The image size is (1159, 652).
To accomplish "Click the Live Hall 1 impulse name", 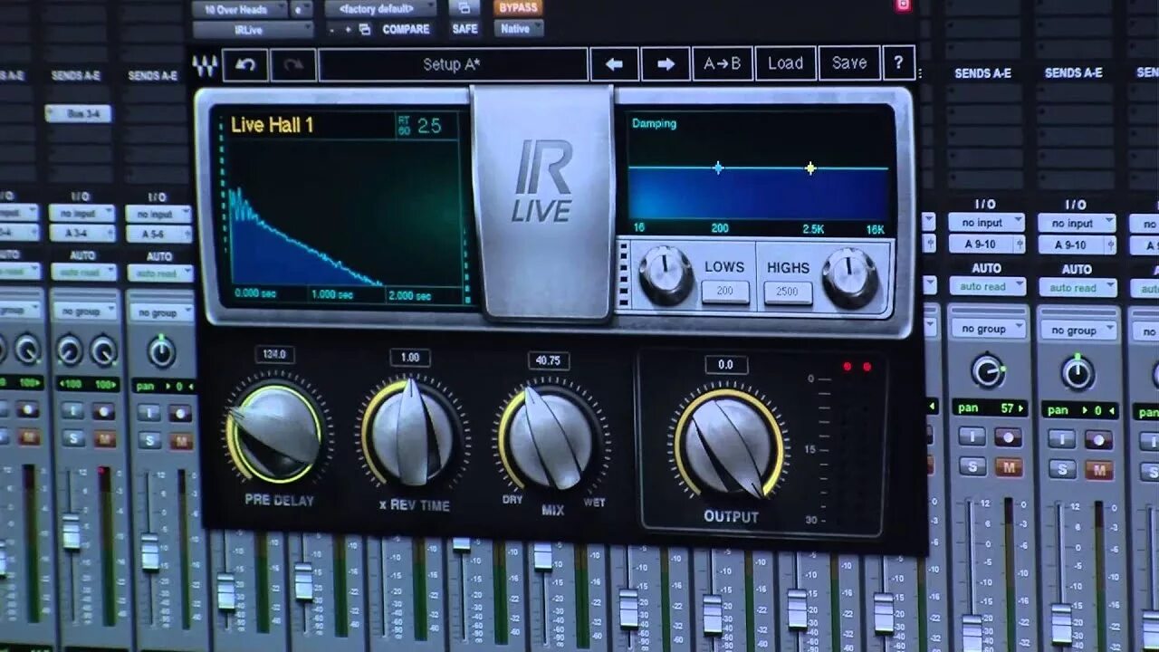I will click(272, 125).
